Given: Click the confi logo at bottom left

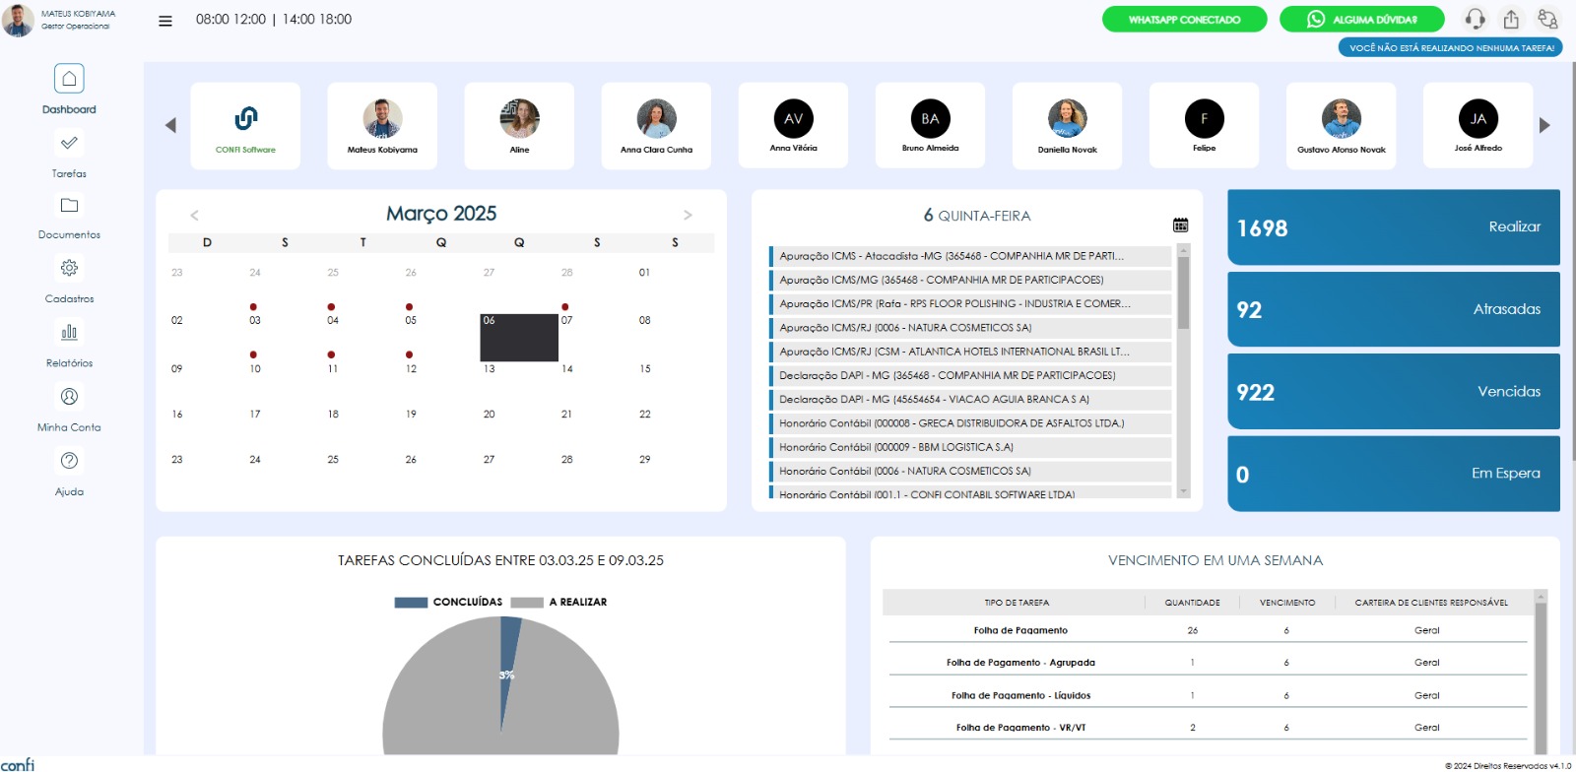Looking at the screenshot, I should point(18,764).
